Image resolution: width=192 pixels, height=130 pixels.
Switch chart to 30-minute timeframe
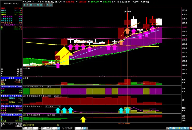[x=38, y=5]
